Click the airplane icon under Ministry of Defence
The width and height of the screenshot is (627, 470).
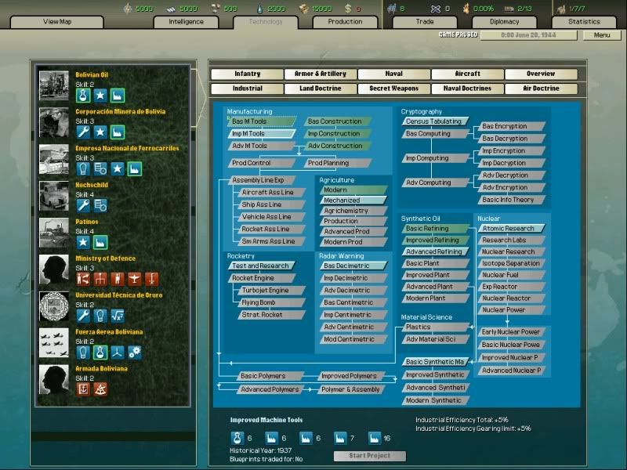pos(134,278)
